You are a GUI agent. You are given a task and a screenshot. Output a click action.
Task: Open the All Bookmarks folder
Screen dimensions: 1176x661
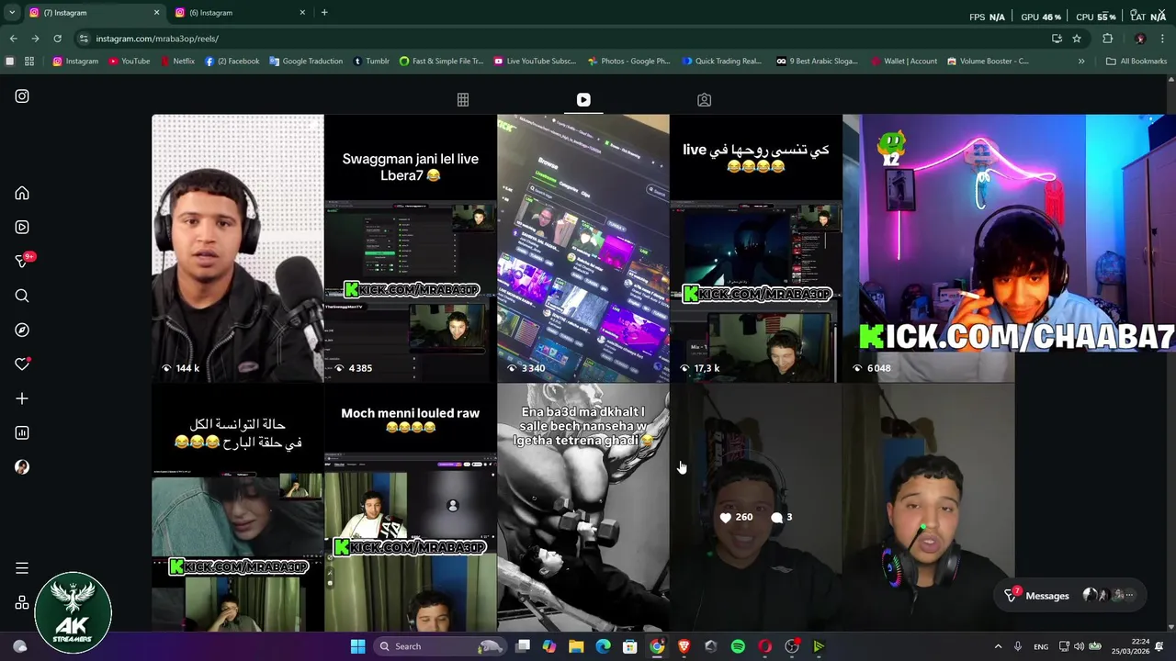pyautogui.click(x=1136, y=62)
